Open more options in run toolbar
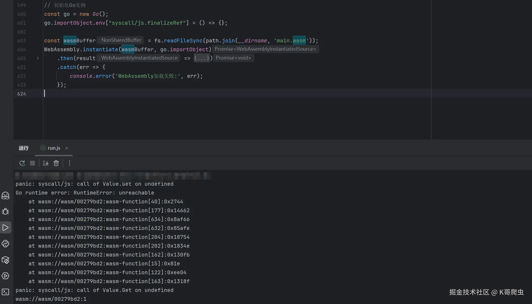The image size is (532, 304). tap(70, 163)
